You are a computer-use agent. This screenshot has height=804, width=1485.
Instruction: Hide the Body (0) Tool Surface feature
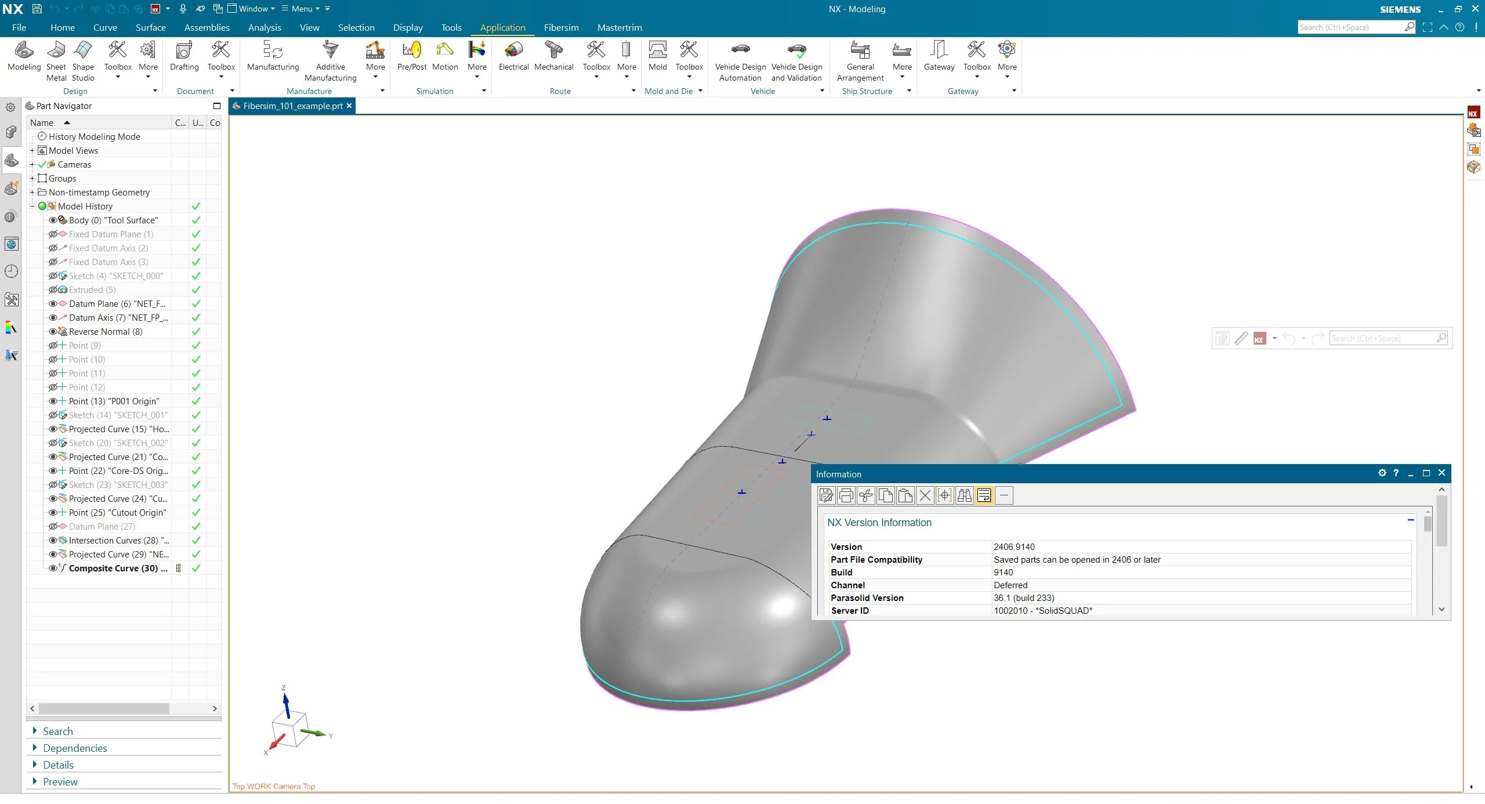pos(53,220)
